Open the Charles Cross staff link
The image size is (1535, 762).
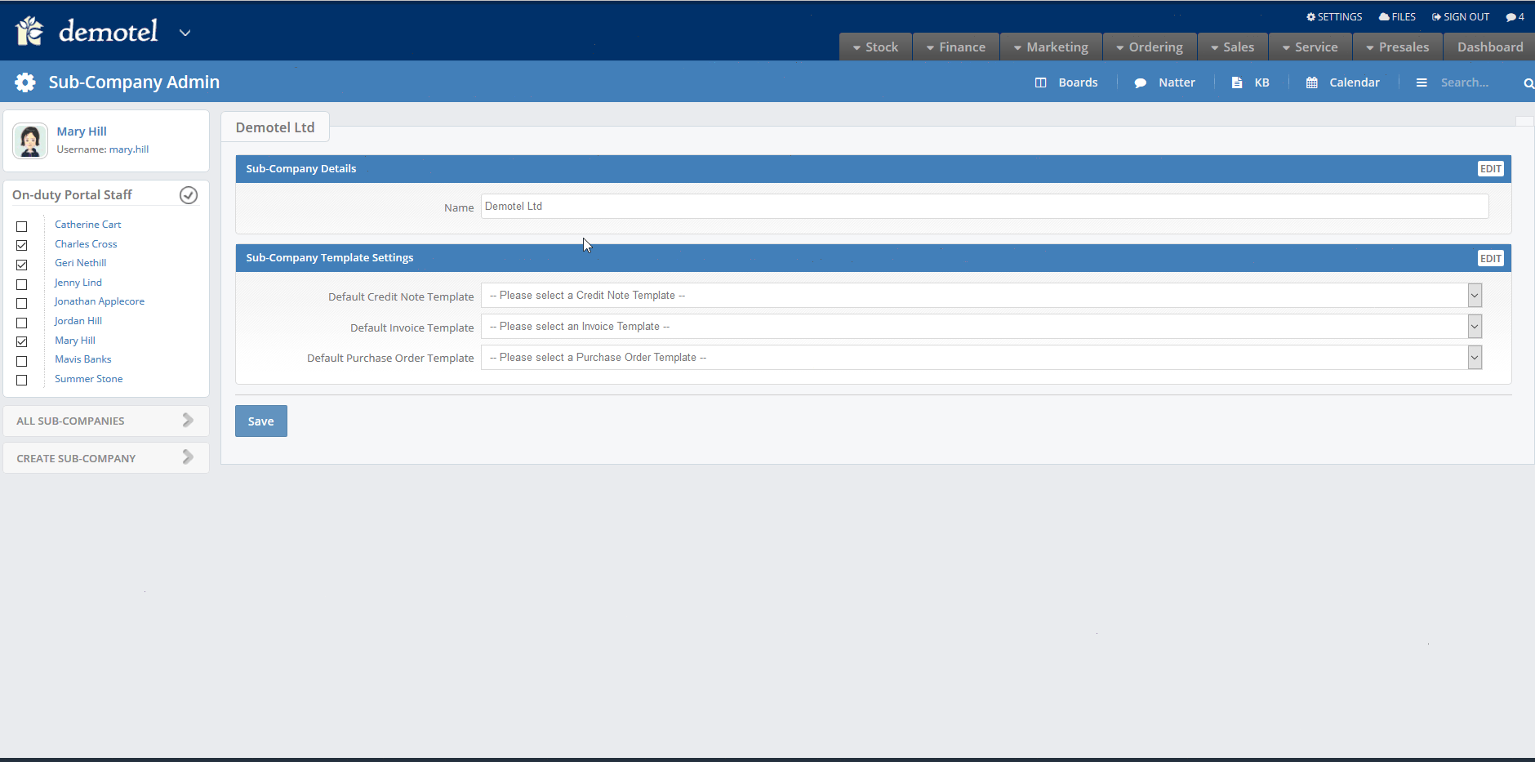(x=86, y=244)
